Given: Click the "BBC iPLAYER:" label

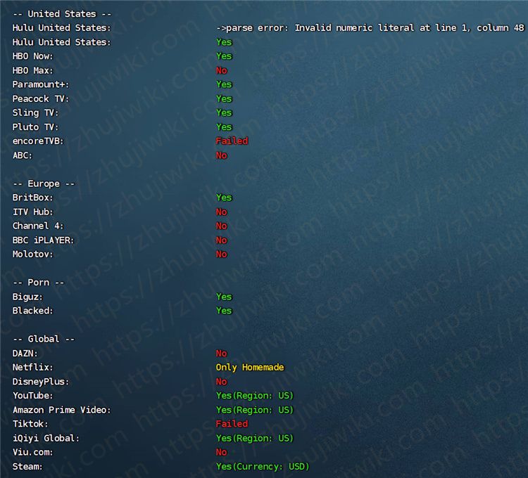Looking at the screenshot, I should point(44,240).
